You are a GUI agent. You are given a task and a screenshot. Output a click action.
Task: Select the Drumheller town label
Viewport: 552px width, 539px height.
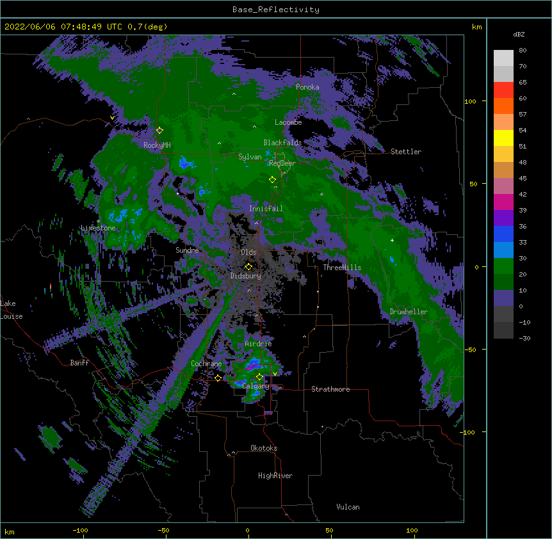(409, 312)
